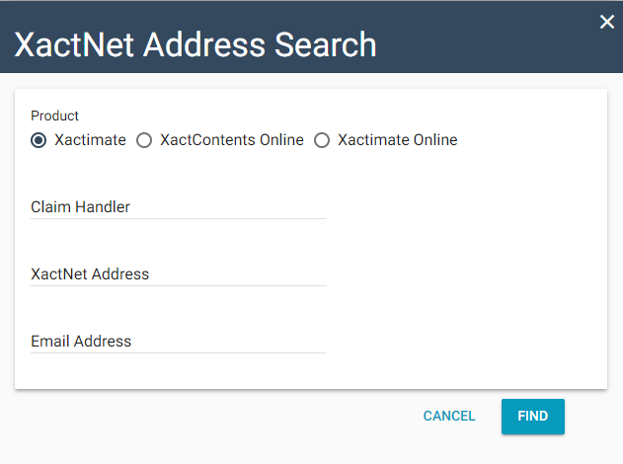623x464 pixels.
Task: Click the Xactimate option label text
Action: (91, 140)
